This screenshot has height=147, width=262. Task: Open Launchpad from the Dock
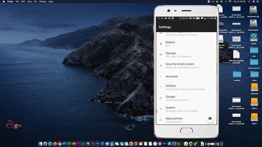pyautogui.click(x=45, y=144)
